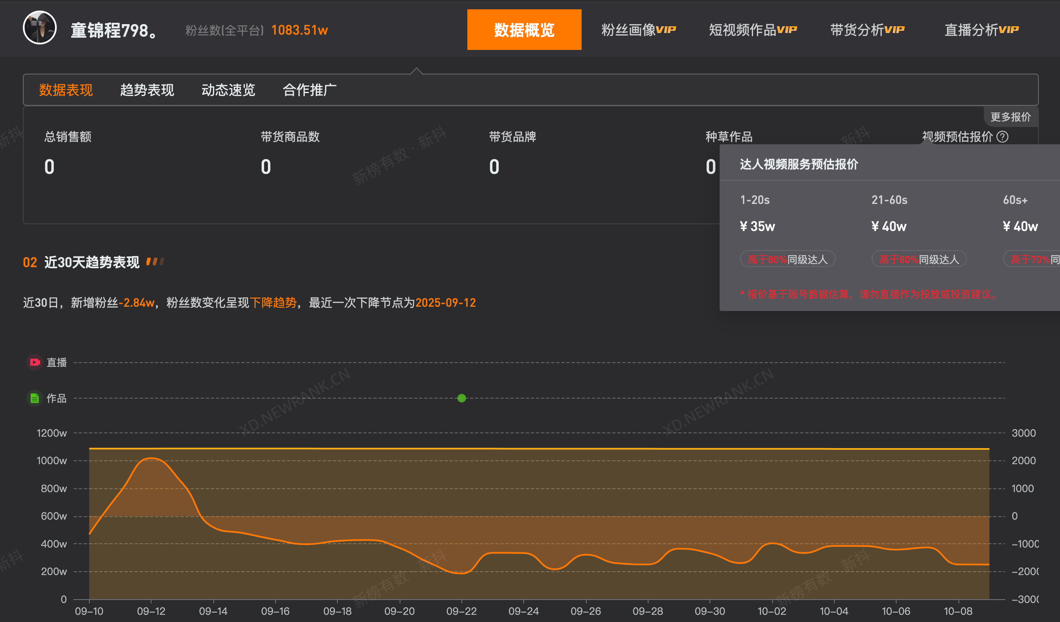Select the red 直播 camera icon in legend
Viewport: 1060px width, 622px height.
(35, 362)
